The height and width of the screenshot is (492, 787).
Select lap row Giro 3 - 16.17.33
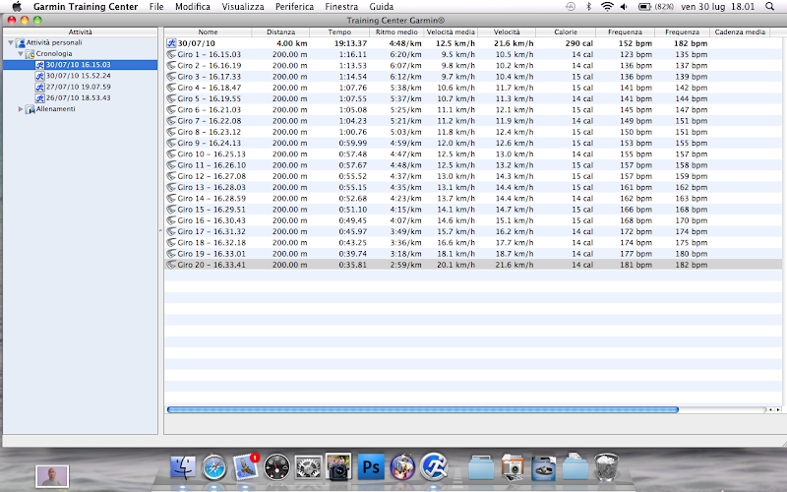point(473,77)
